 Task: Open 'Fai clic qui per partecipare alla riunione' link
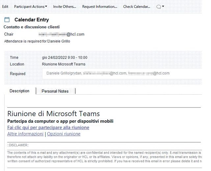[x=48, y=128]
